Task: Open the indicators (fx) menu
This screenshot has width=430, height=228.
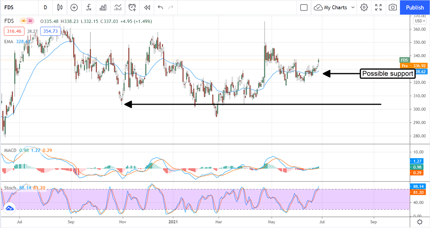Action: (x=88, y=7)
